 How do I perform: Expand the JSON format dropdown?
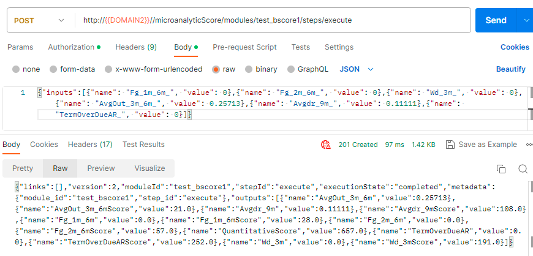(357, 69)
